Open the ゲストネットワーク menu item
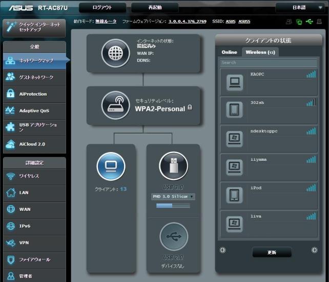Viewport: 329px width, 282px height. (34, 77)
